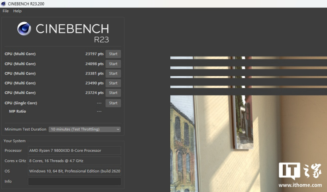This screenshot has width=327, height=192.
Task: Start the multi core test showing 23197 pts
Action: 113,54
